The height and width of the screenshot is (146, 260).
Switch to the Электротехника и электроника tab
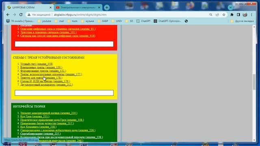pyautogui.click(x=78, y=7)
